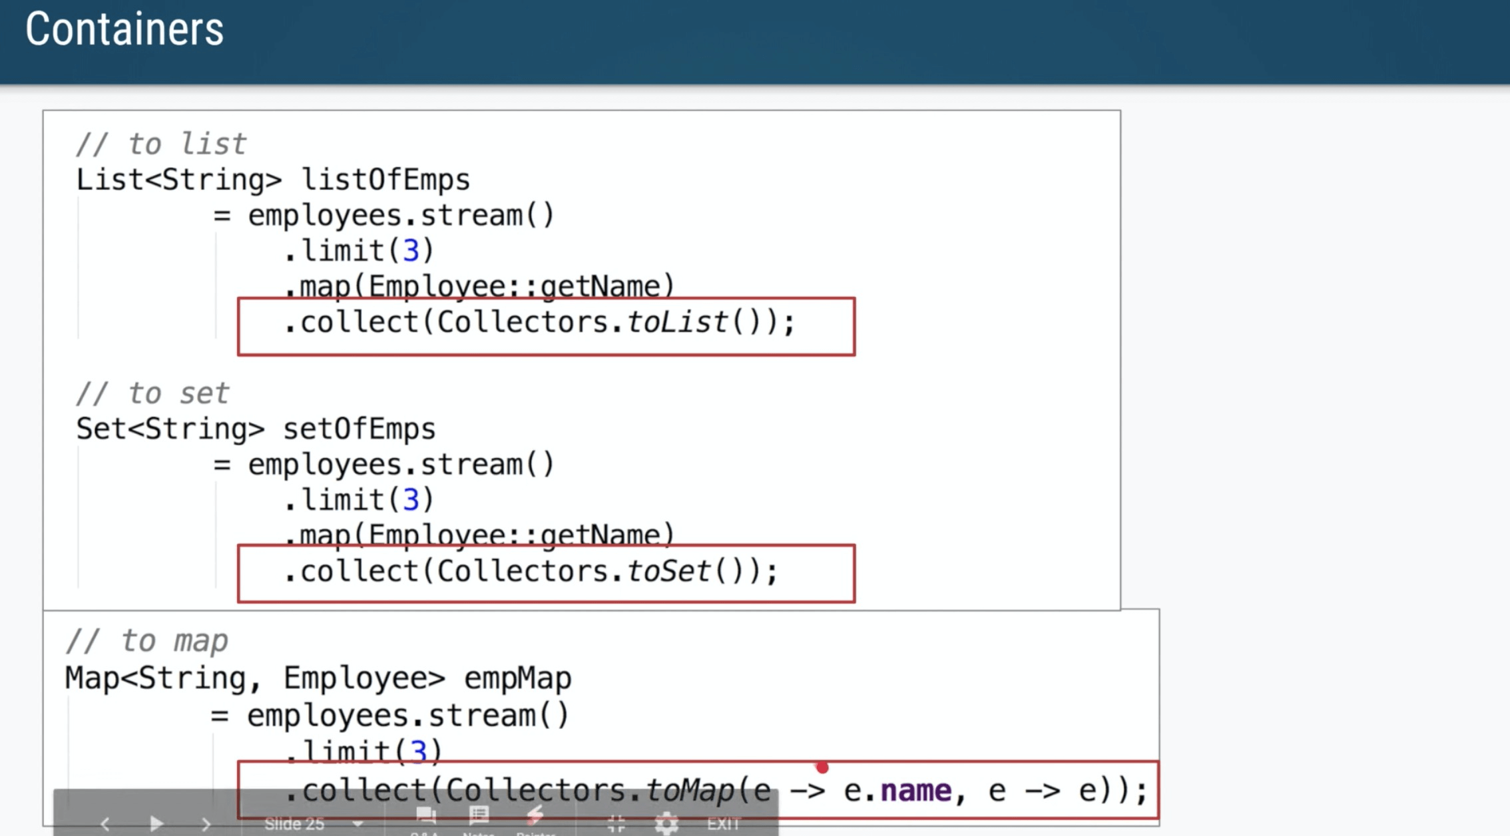1510x836 pixels.
Task: Click the '// to list' comment
Action: [161, 144]
